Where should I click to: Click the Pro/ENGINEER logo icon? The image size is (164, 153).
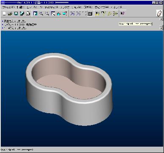coord(159,14)
